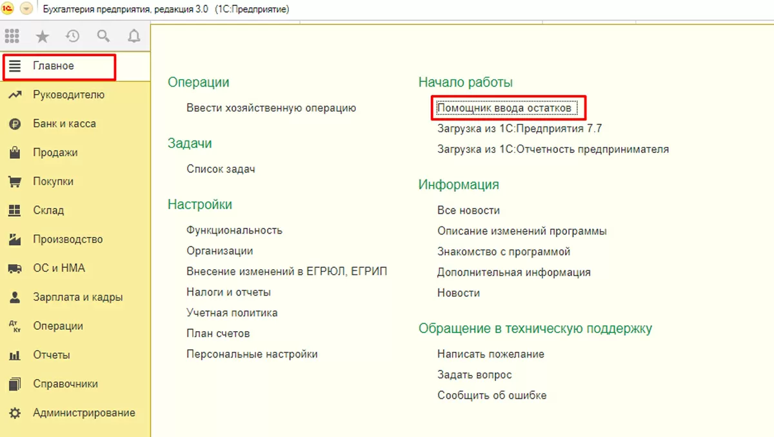Click the Начало работы heading
774x437 pixels.
466,83
